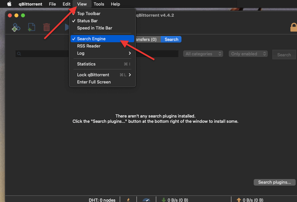Uncheck the Search Engine menu item
This screenshot has width=297, height=202.
pos(102,39)
